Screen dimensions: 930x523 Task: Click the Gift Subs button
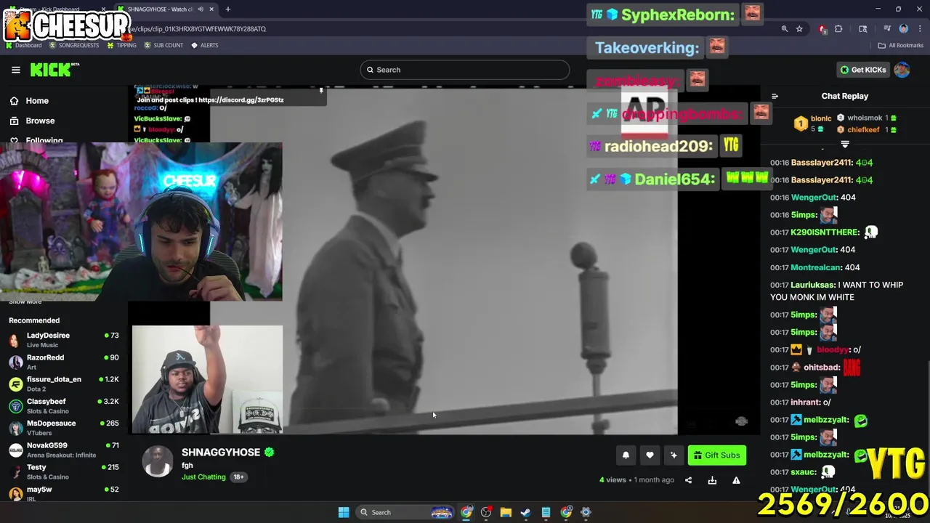[717, 455]
